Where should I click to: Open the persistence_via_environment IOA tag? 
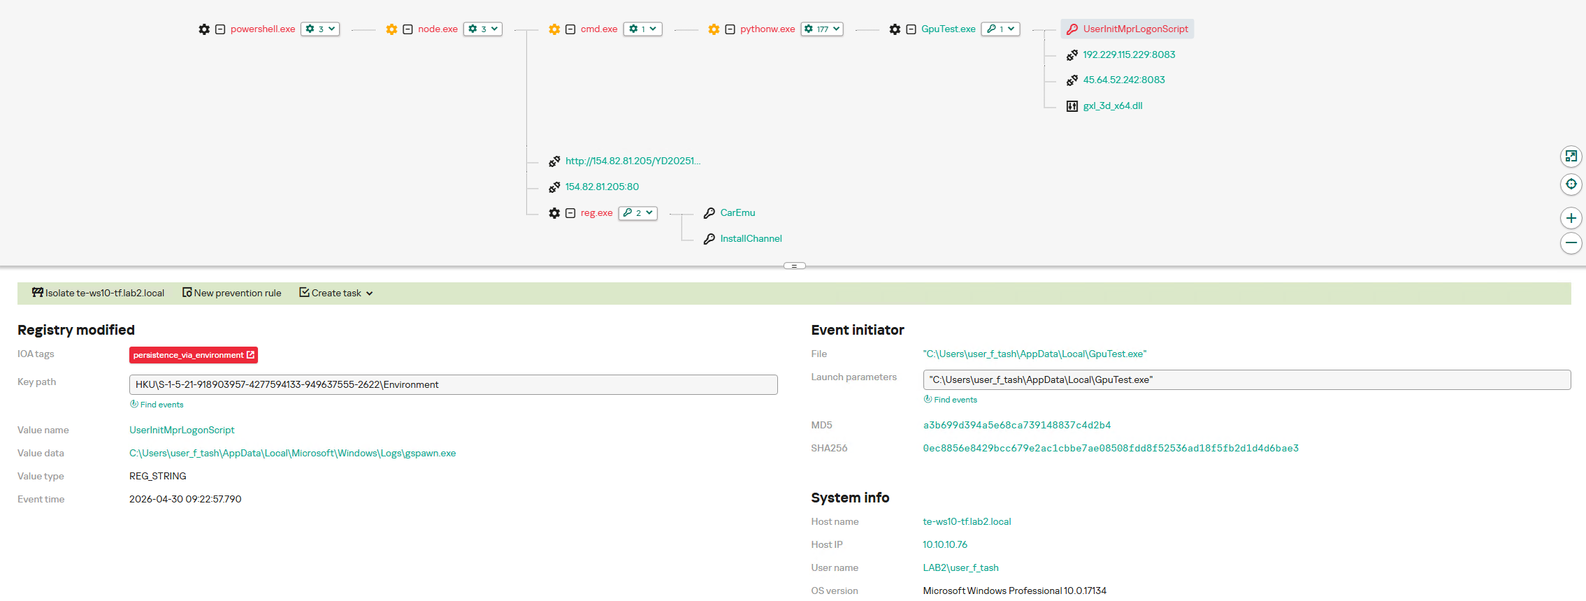point(194,355)
